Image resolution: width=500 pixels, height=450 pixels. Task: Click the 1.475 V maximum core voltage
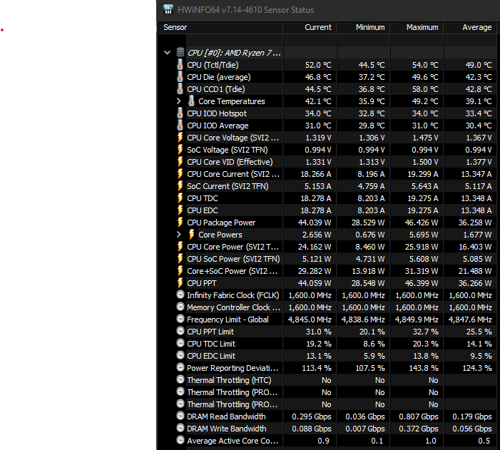coord(424,138)
